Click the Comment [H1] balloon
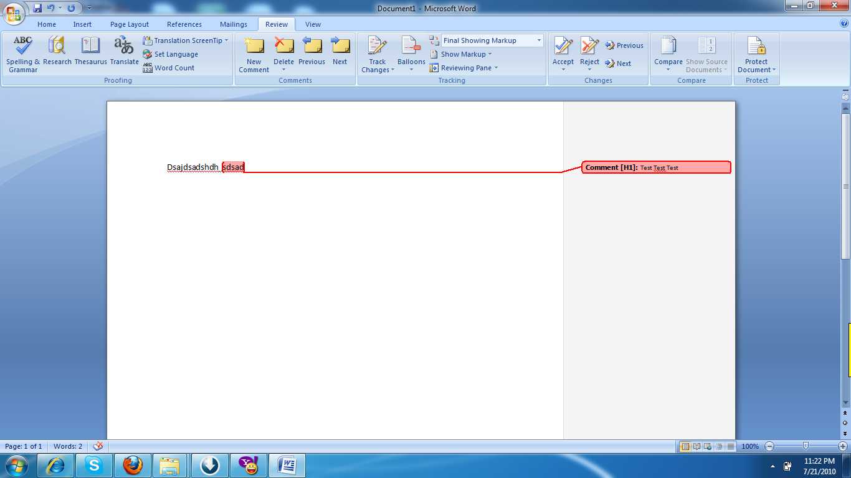Image resolution: width=851 pixels, height=478 pixels. coord(656,167)
